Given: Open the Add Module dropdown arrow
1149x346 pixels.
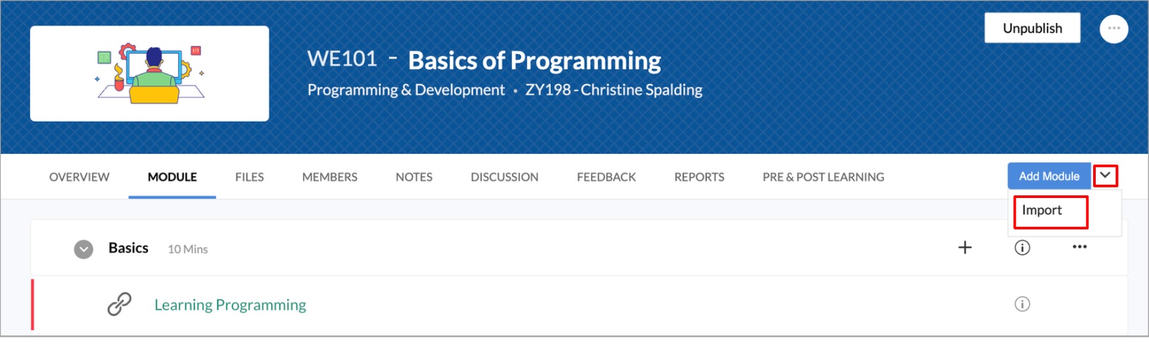Looking at the screenshot, I should (1105, 176).
